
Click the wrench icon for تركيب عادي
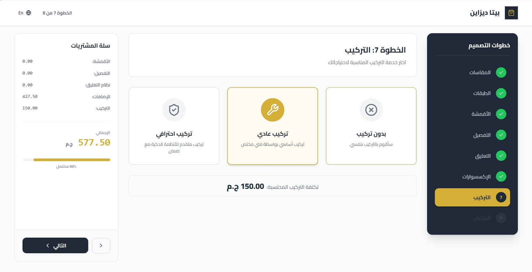tap(272, 110)
